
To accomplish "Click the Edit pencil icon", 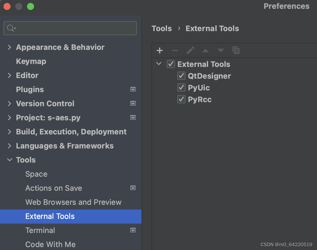I will [190, 50].
